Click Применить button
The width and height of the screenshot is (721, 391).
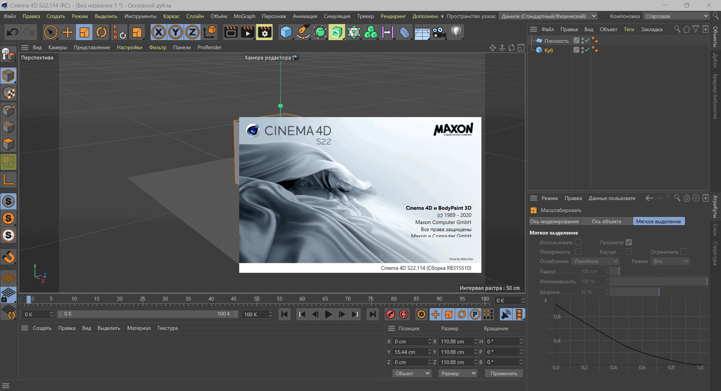point(504,373)
